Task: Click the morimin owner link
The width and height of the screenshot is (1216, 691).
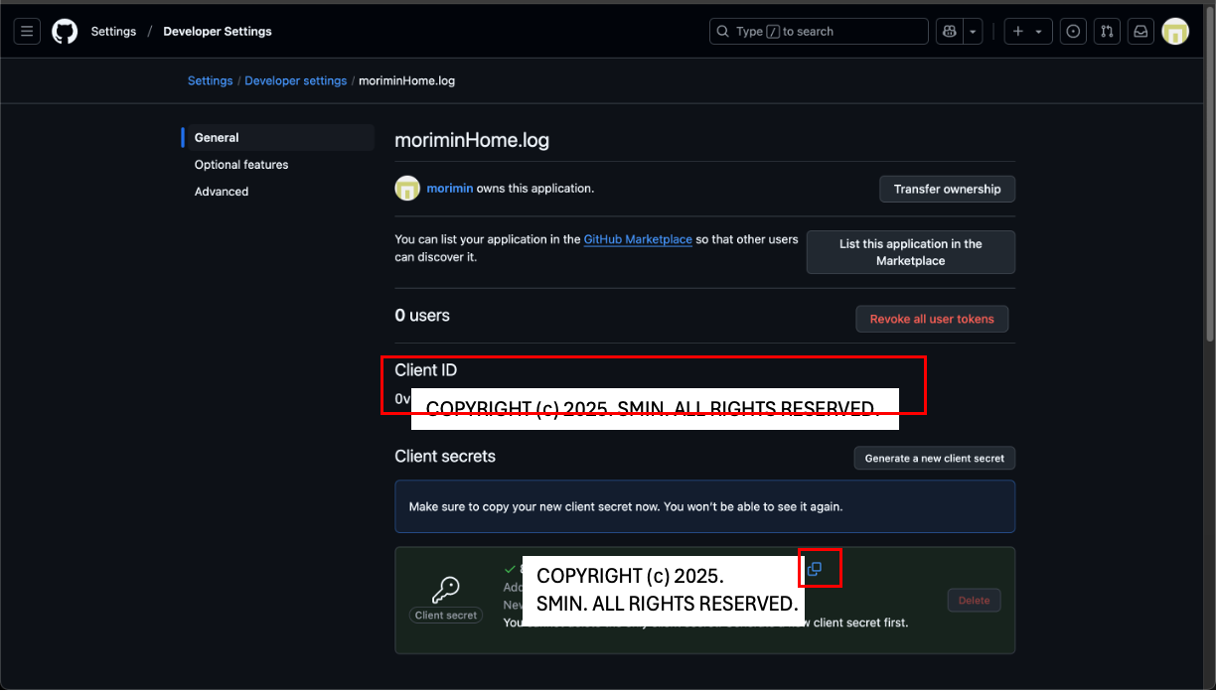Action: [x=450, y=188]
